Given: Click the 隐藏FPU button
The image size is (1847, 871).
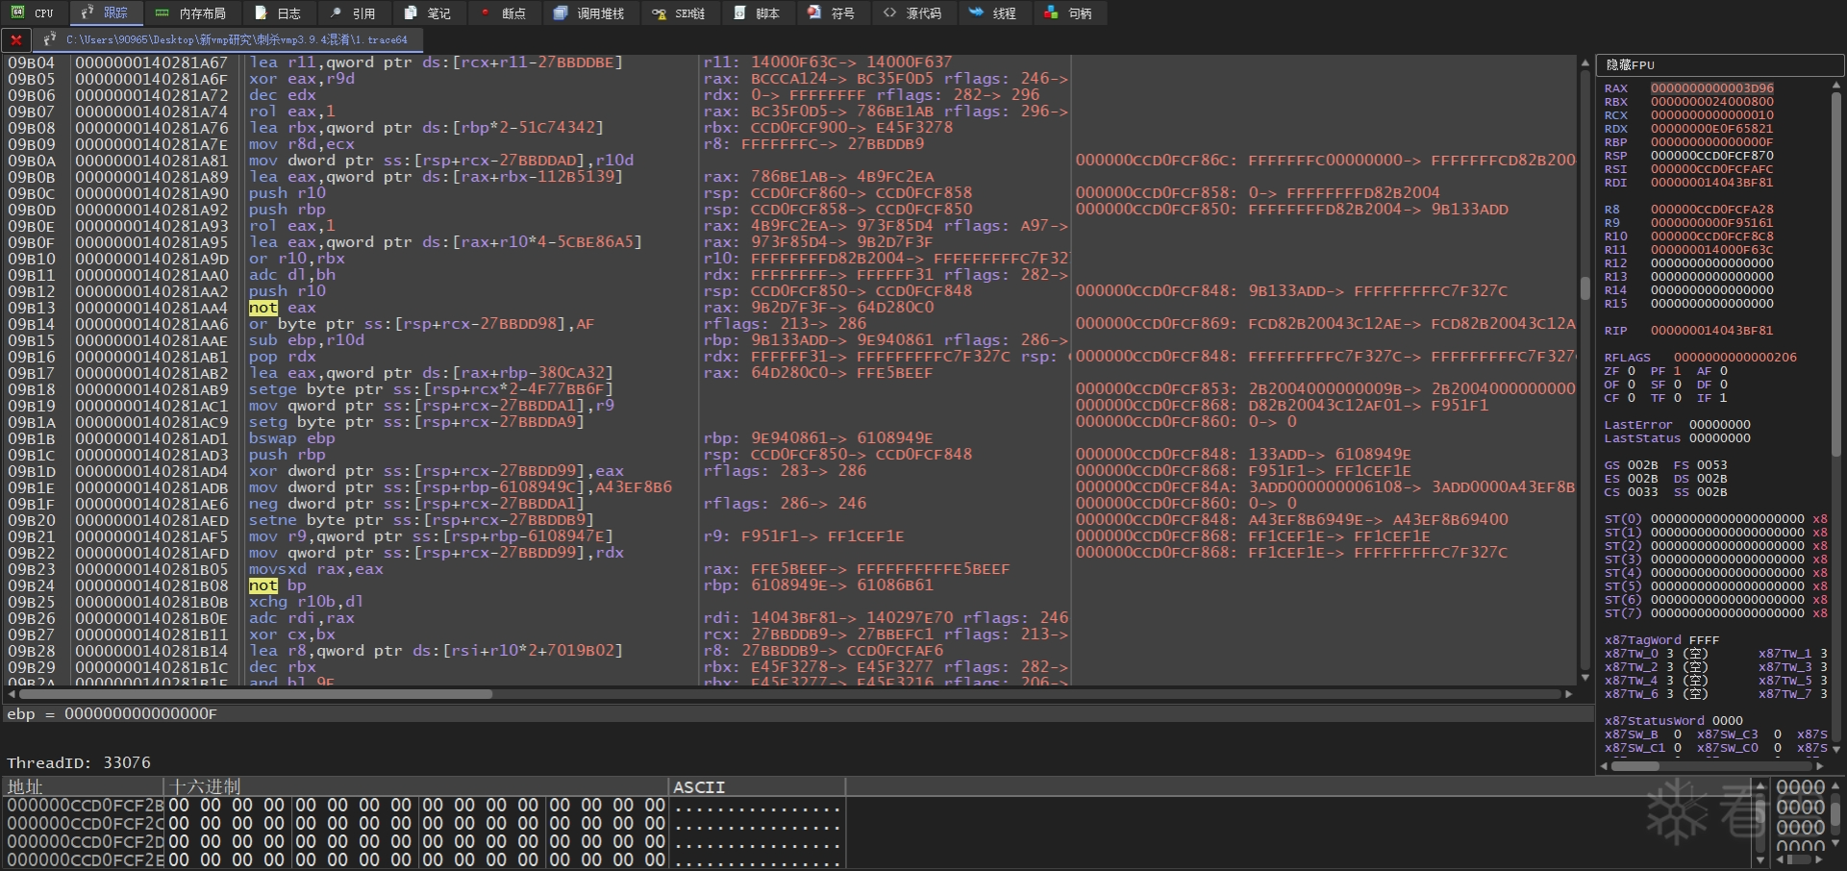Looking at the screenshot, I should click(x=1631, y=64).
